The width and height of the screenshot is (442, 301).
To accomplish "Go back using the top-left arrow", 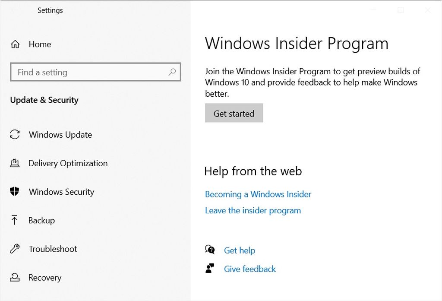I will pos(14,10).
